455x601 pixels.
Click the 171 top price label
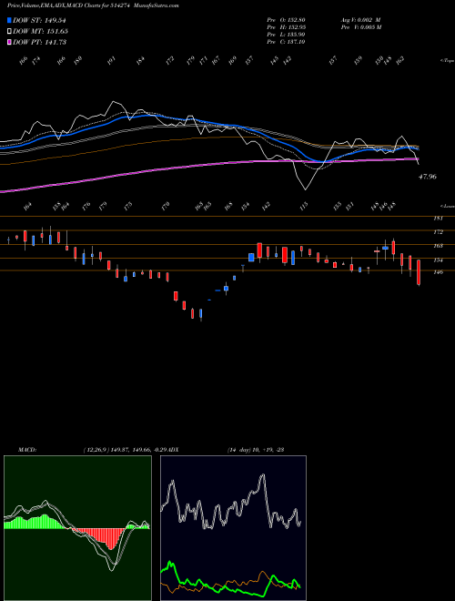coord(203,60)
